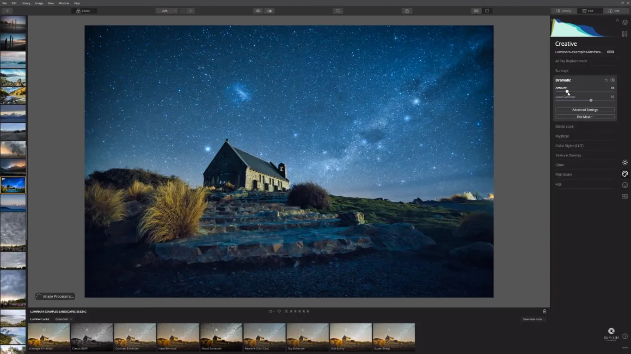
Task: Reset the Dramatic tool settings
Action: [x=606, y=80]
